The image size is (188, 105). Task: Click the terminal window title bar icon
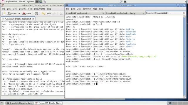click(67, 5)
